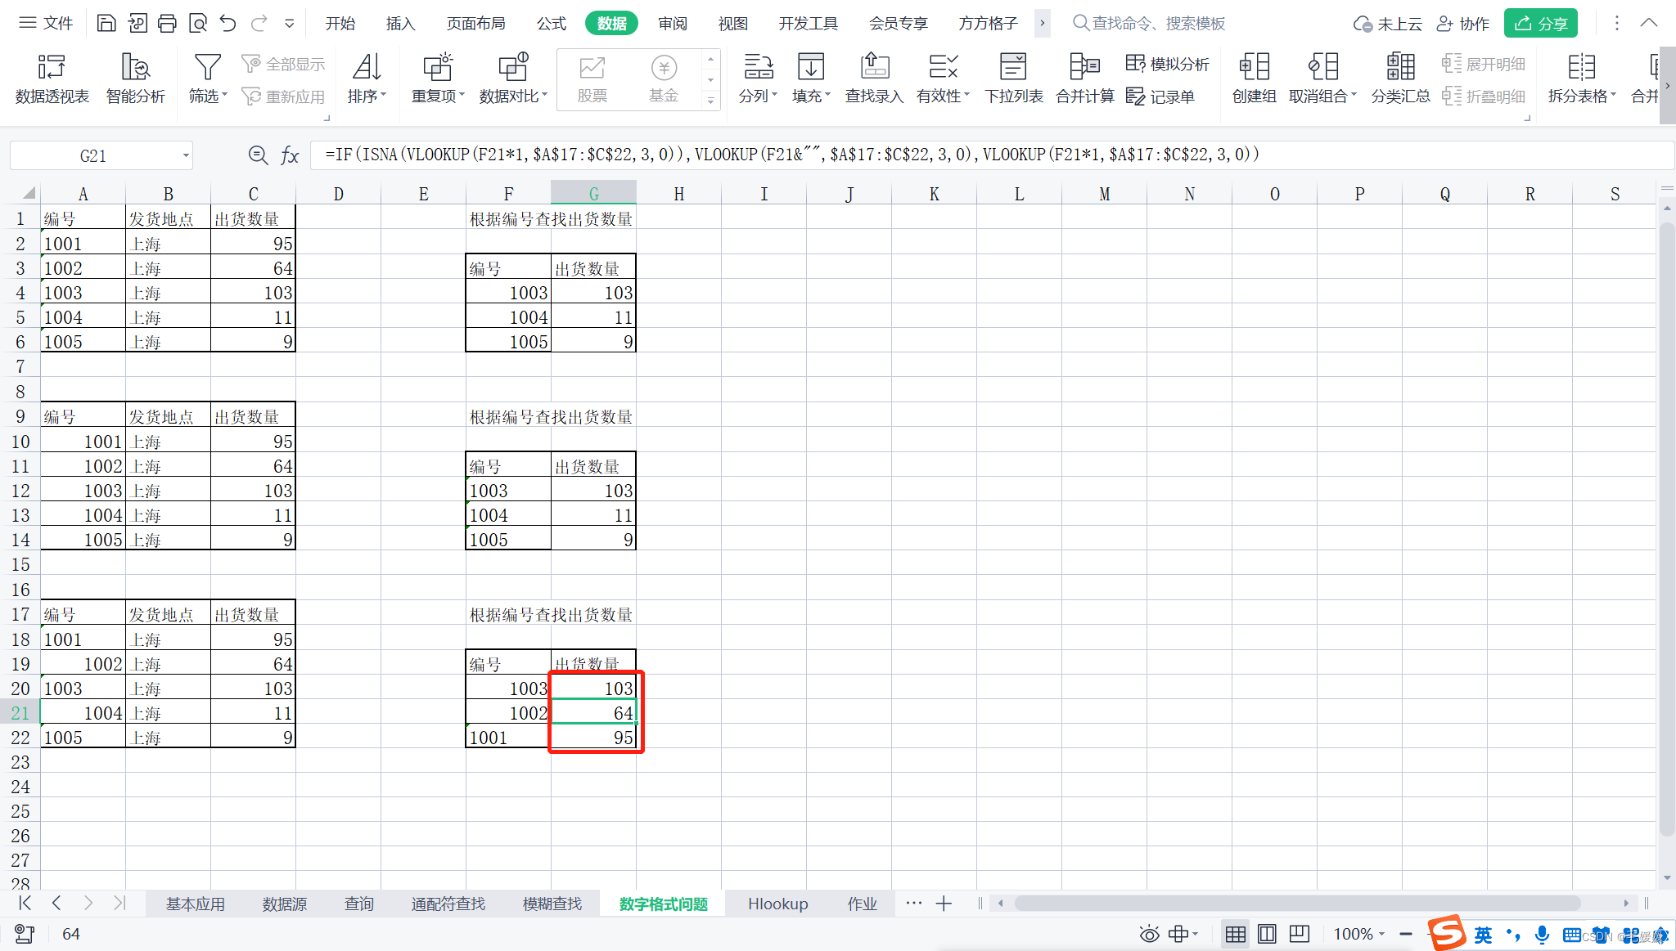Click the 英 input language indicator
1676x951 pixels.
1483,935
